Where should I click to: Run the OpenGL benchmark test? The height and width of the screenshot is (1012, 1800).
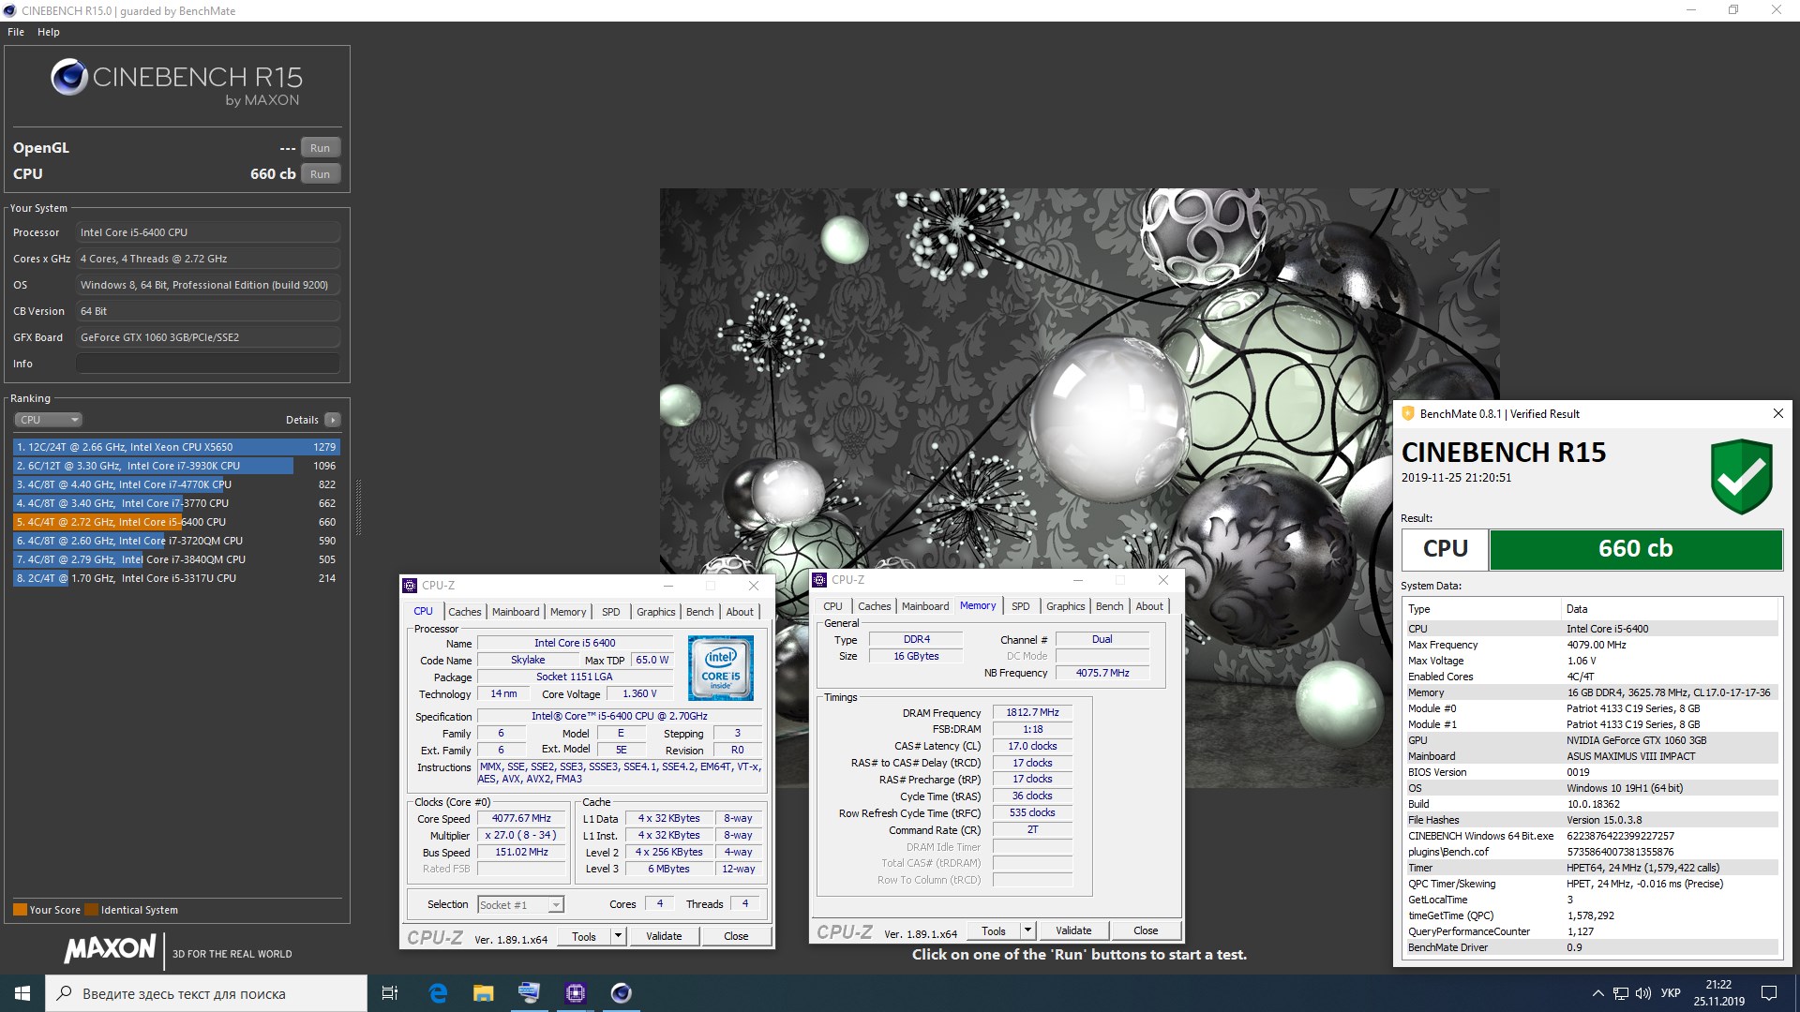320,148
